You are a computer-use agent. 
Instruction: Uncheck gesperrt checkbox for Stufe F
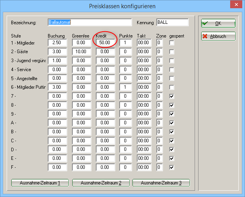[x=172, y=167]
